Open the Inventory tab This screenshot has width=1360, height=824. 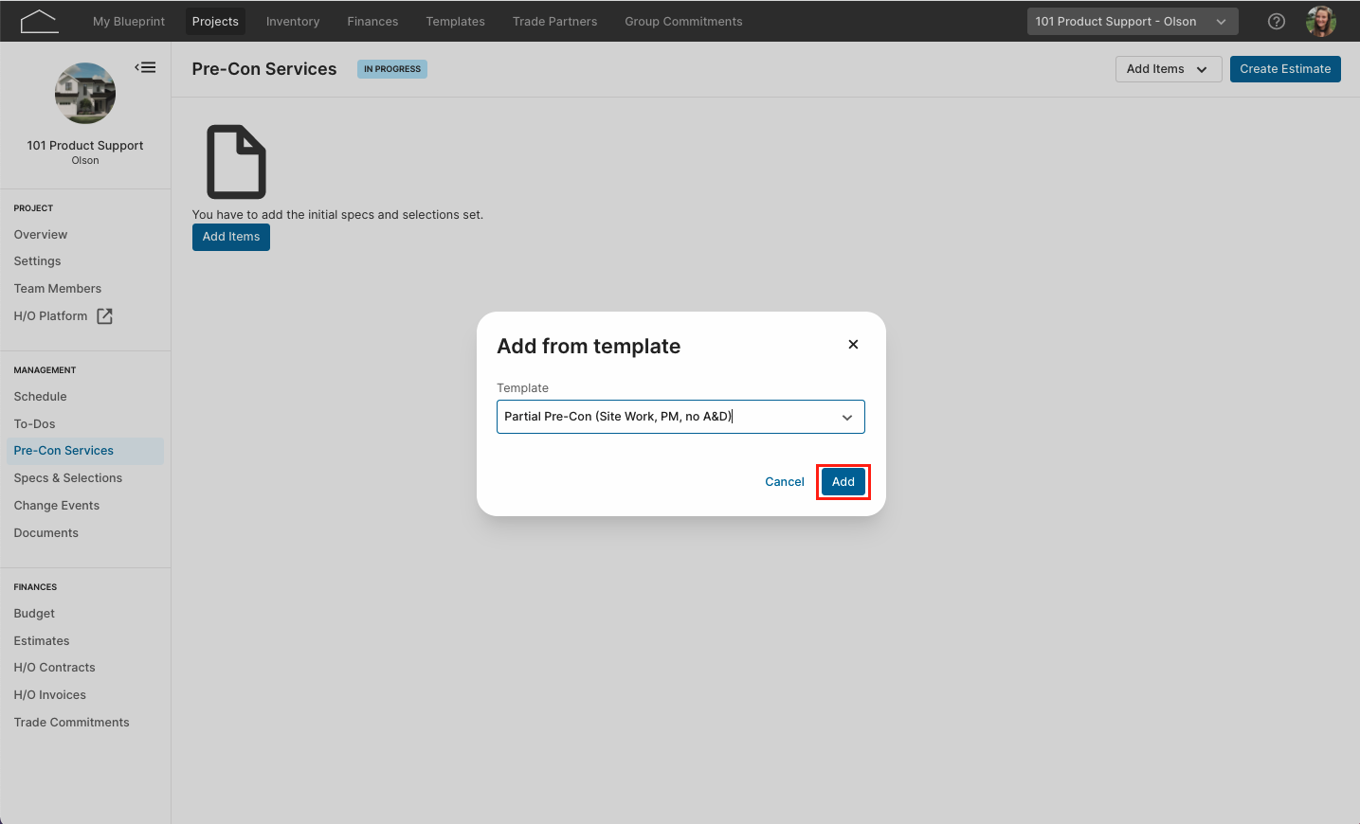click(x=293, y=21)
